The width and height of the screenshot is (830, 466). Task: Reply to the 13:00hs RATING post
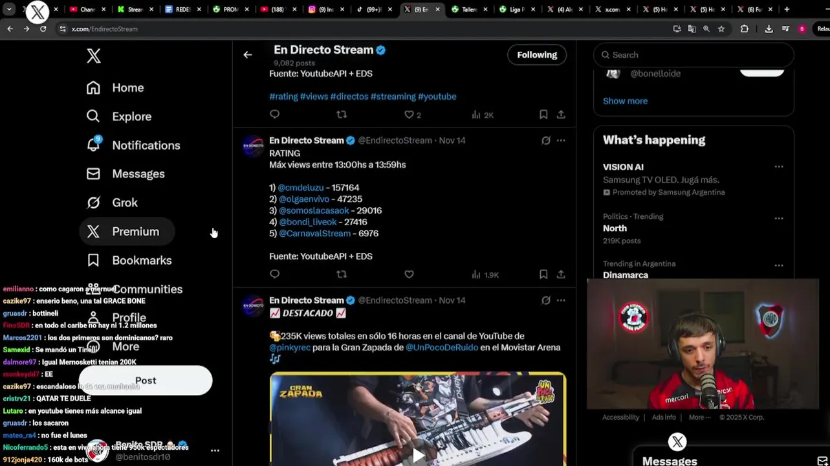point(274,274)
